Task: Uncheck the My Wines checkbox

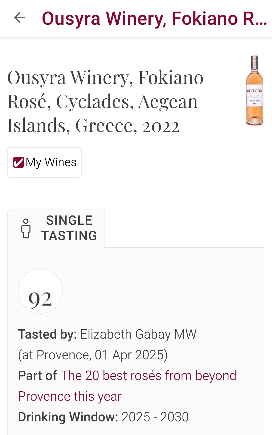Action: [x=19, y=162]
